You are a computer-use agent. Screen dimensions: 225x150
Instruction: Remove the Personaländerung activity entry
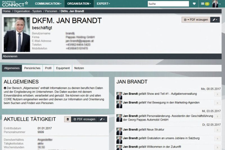pos(217,117)
